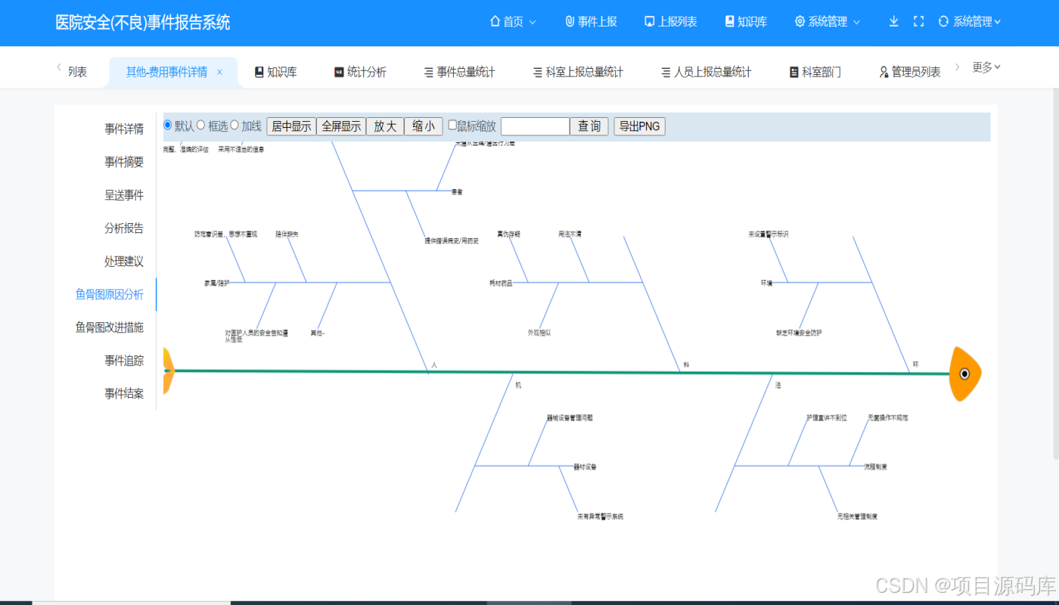This screenshot has height=605, width=1059.
Task: Open the 管理员列表 tab
Action: (910, 72)
